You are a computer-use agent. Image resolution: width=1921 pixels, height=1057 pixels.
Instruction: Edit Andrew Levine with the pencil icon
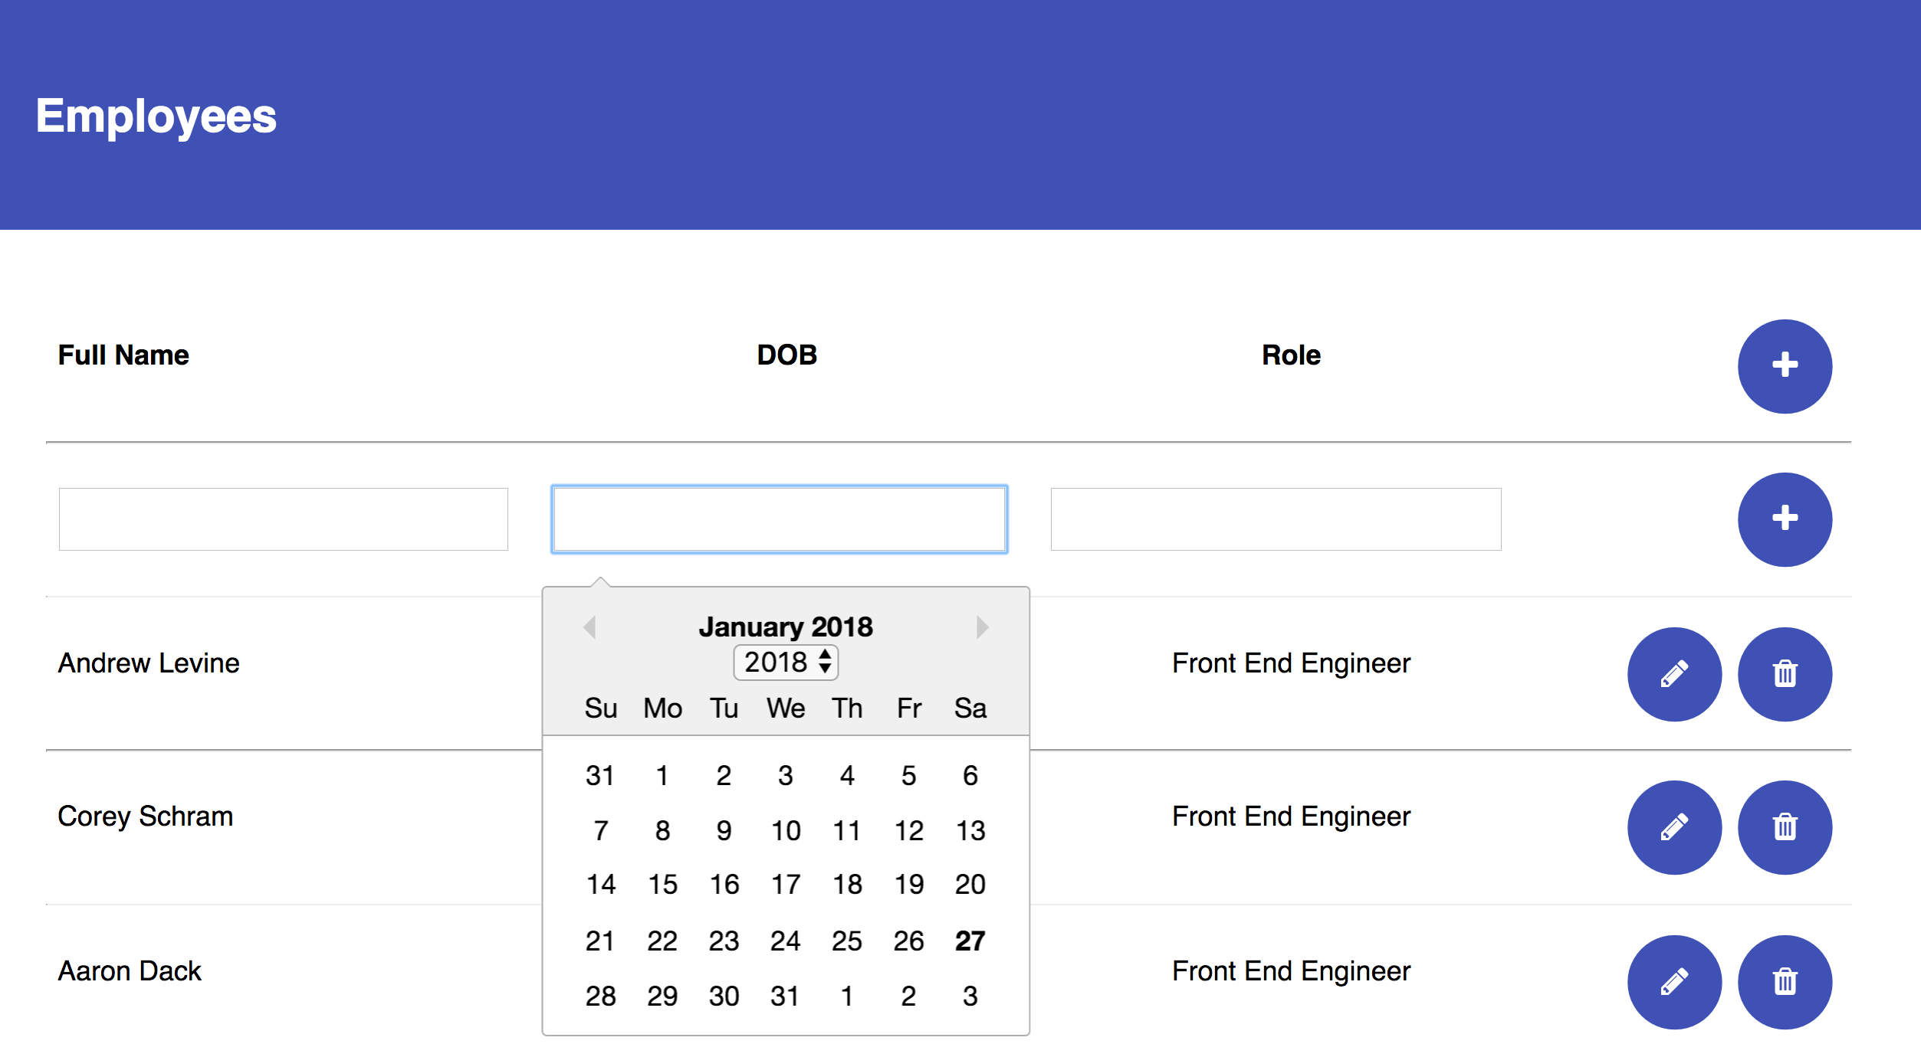tap(1674, 674)
